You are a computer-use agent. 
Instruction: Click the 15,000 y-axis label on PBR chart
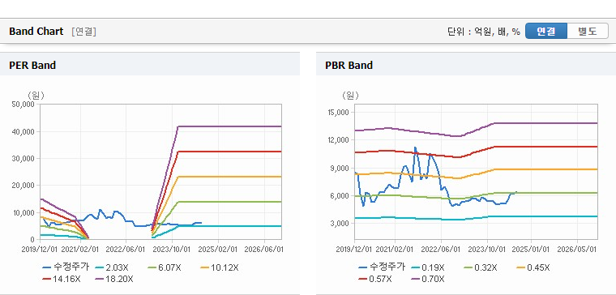tap(338, 113)
